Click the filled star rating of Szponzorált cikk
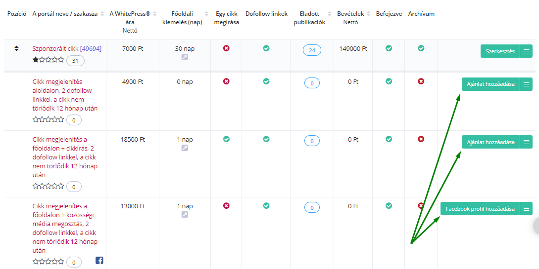539x269 pixels. (x=36, y=60)
